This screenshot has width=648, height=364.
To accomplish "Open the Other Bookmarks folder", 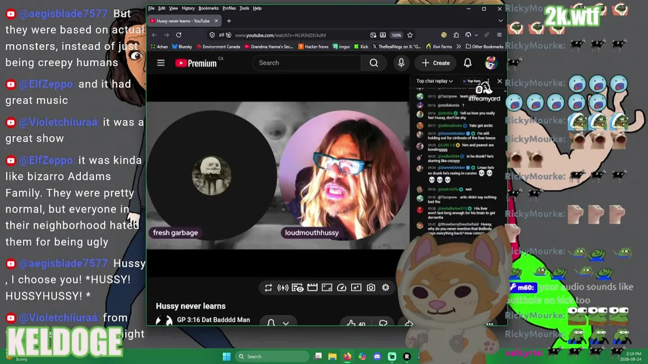I will (484, 47).
